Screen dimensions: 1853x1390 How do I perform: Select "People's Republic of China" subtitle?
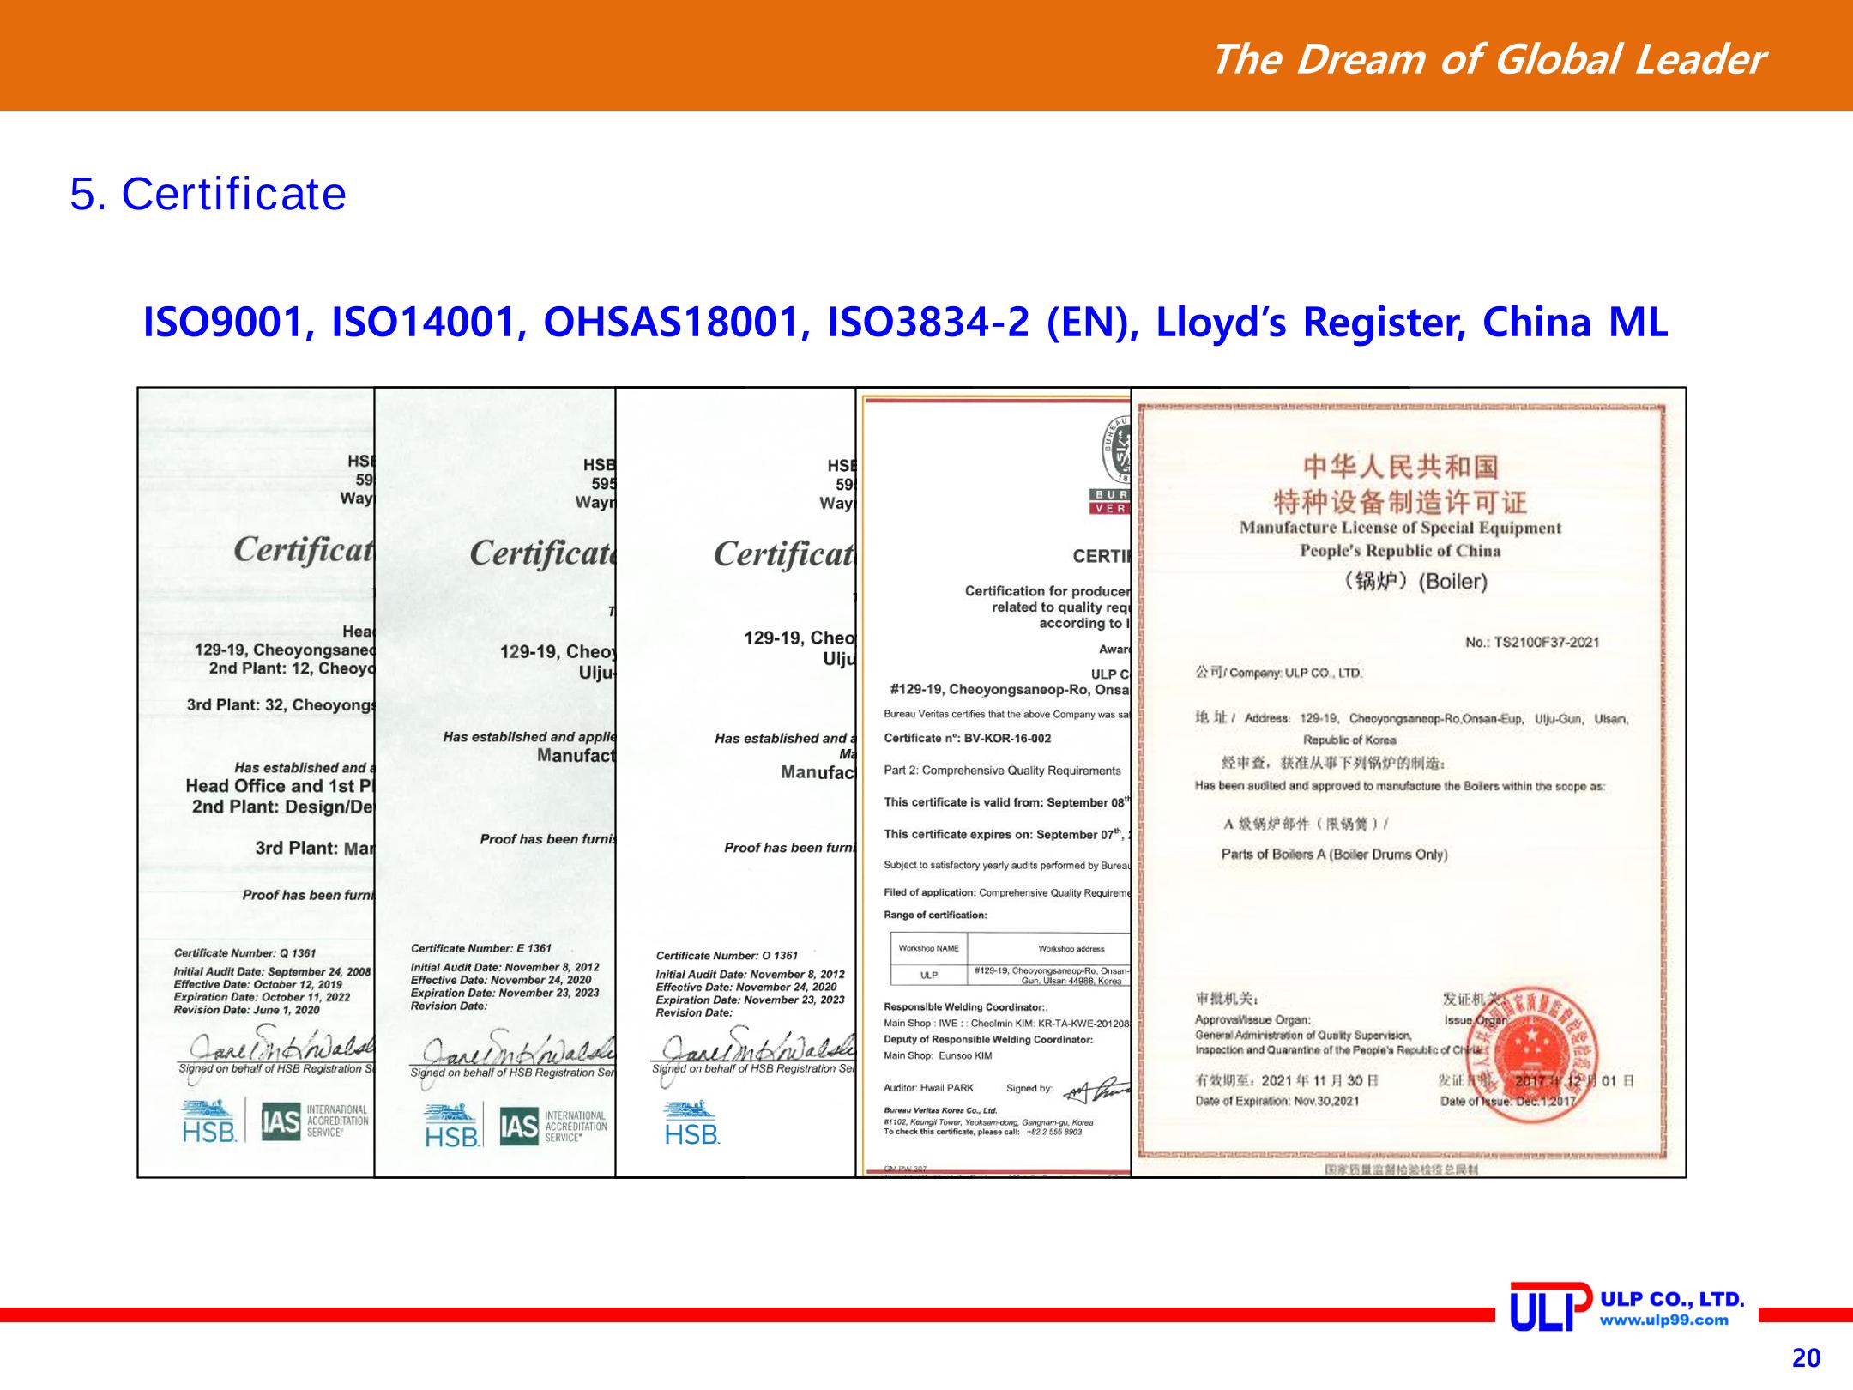(x=1400, y=551)
